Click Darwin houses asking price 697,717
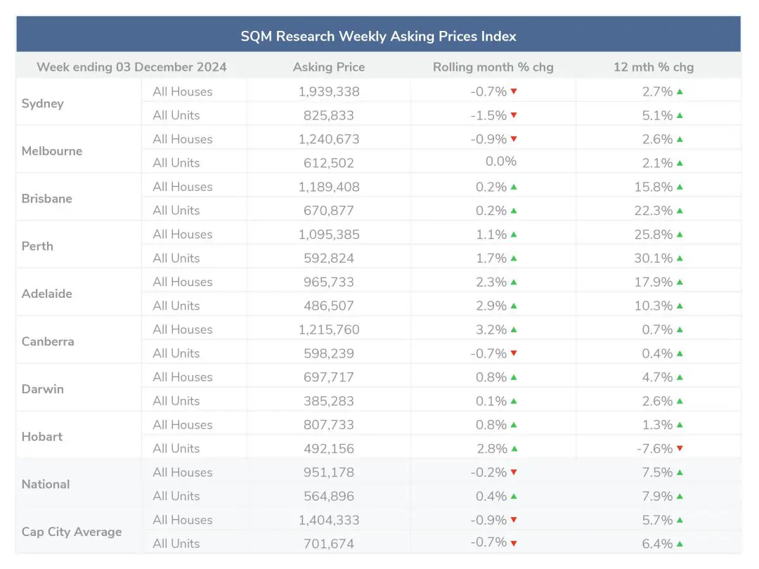The image size is (759, 569). click(329, 377)
